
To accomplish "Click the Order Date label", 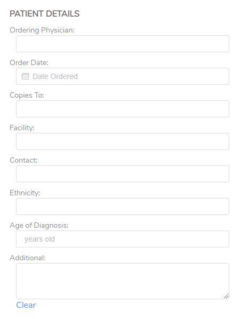I will point(29,62).
